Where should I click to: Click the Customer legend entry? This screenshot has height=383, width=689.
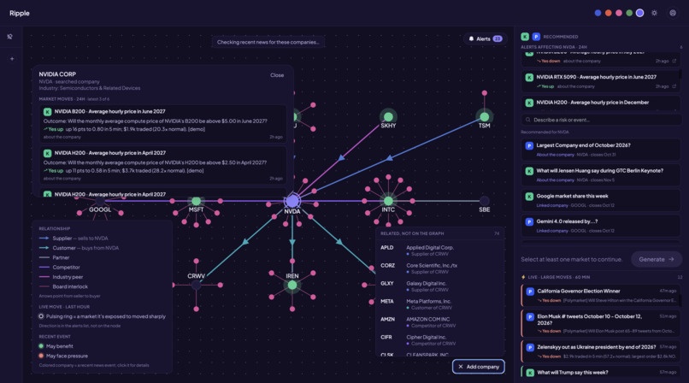click(x=79, y=248)
